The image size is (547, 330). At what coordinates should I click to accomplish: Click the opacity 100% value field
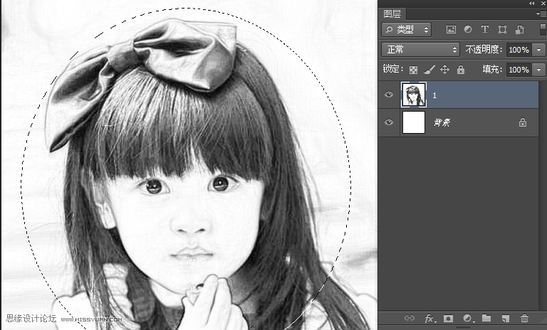(520, 50)
